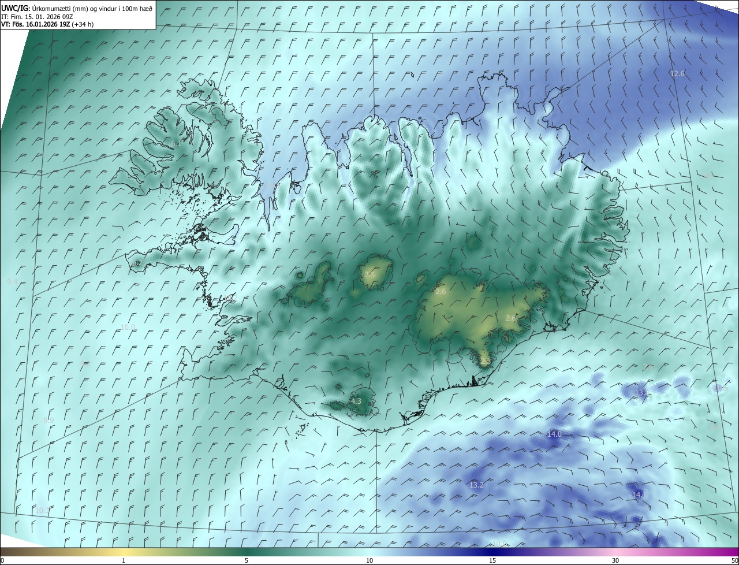Pick the yellow band above the 1 tick
The image size is (739, 565).
point(124,552)
